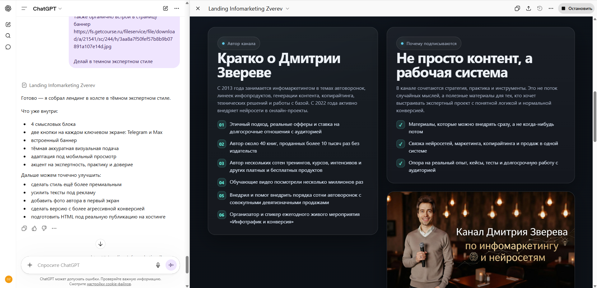Viewport: 597px width, 288px height.
Task: Copy canvas content via the copy icon
Action: 517,8
